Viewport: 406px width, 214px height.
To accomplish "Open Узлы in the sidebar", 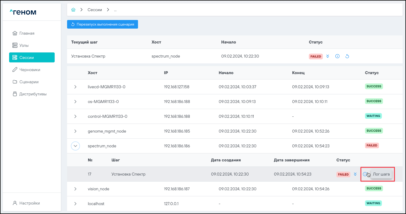I will (24, 45).
